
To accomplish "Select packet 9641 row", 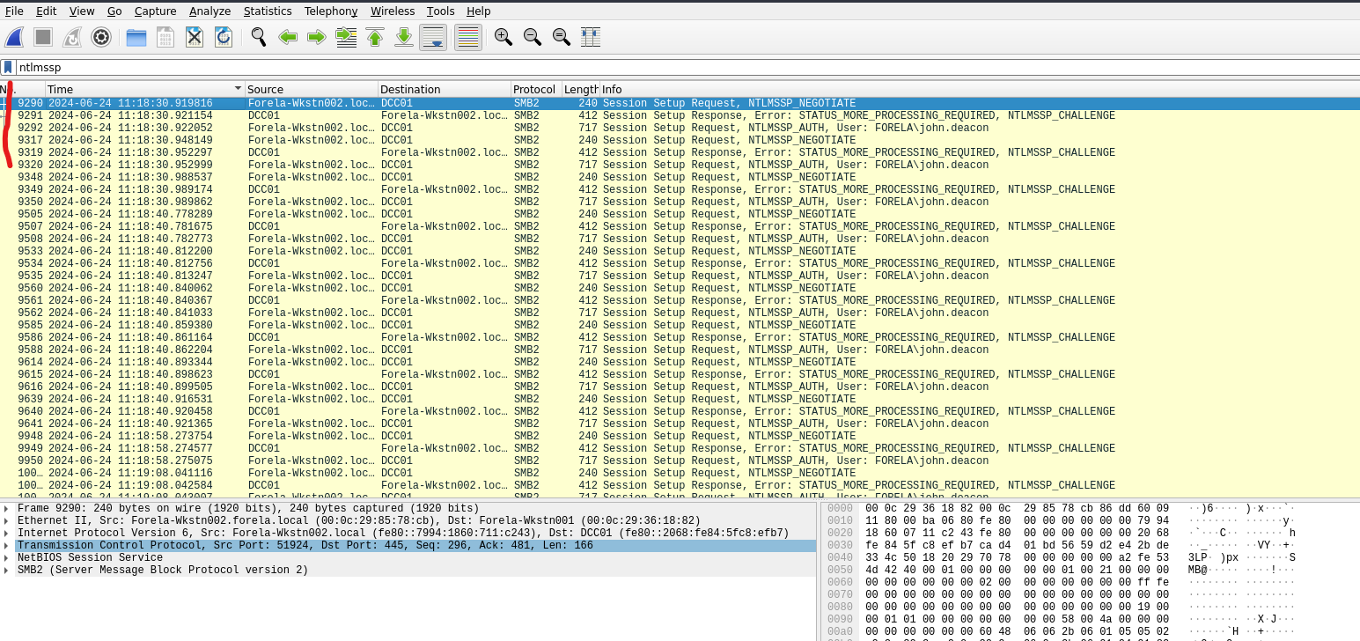I will click(x=680, y=424).
